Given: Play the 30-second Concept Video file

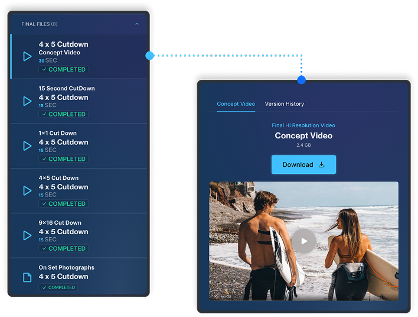Looking at the screenshot, I should (27, 57).
